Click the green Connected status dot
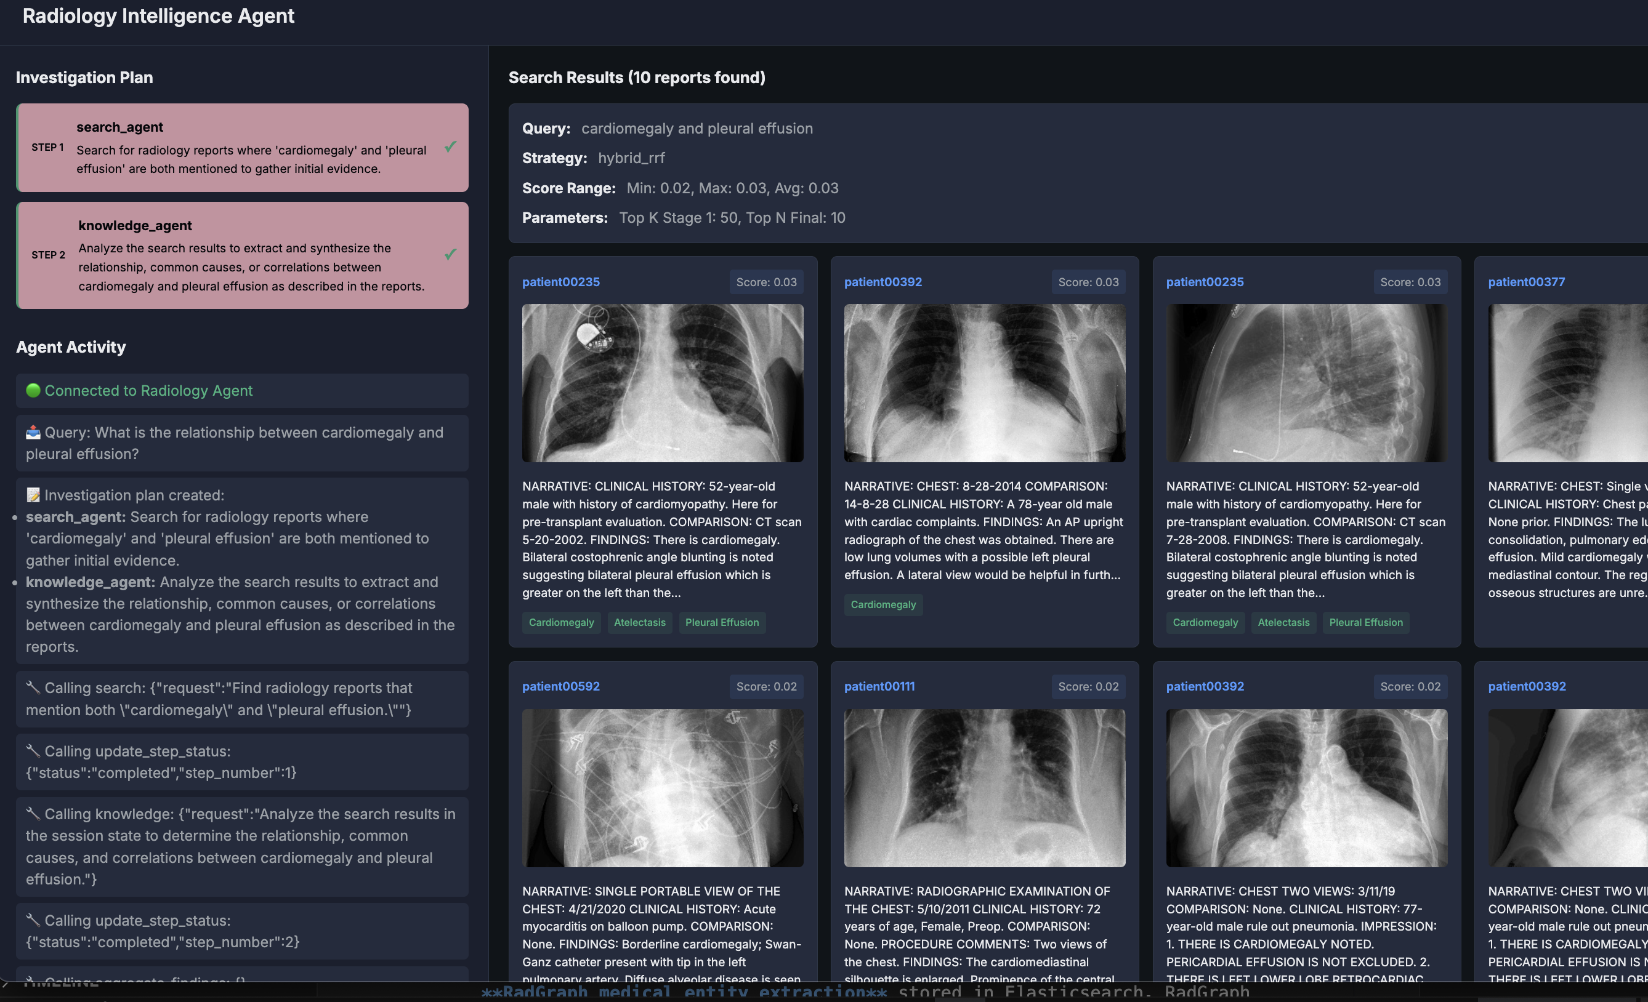The image size is (1648, 1002). [x=33, y=390]
